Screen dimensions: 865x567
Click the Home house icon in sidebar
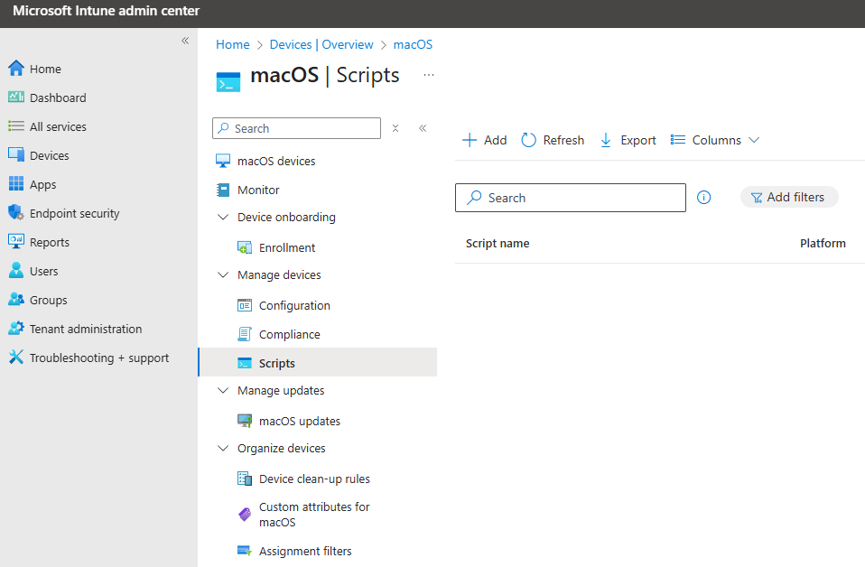(16, 69)
